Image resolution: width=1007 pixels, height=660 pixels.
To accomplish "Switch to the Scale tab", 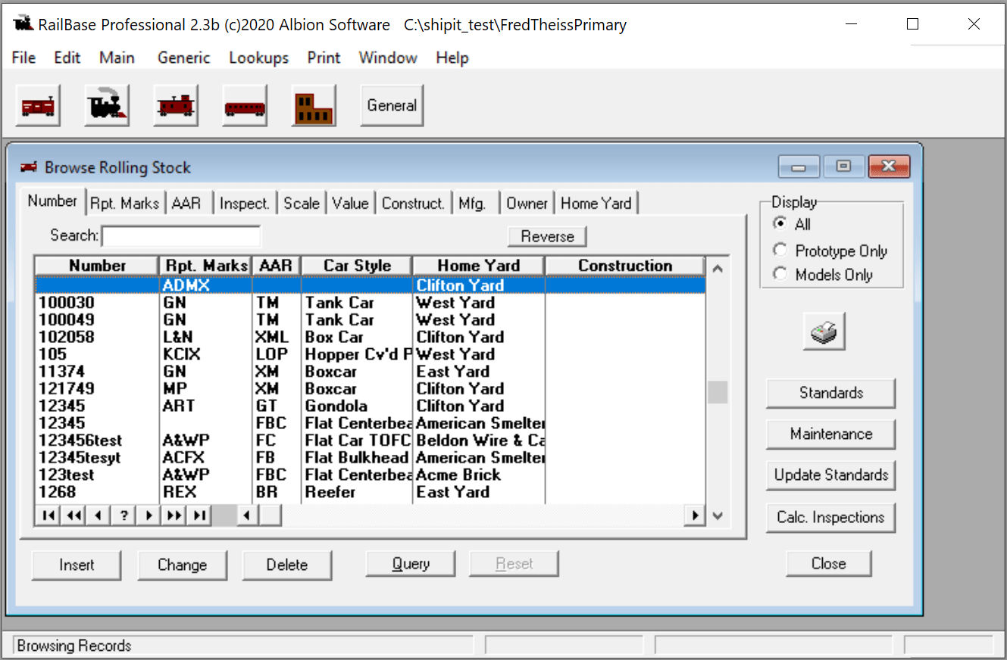I will (x=302, y=203).
